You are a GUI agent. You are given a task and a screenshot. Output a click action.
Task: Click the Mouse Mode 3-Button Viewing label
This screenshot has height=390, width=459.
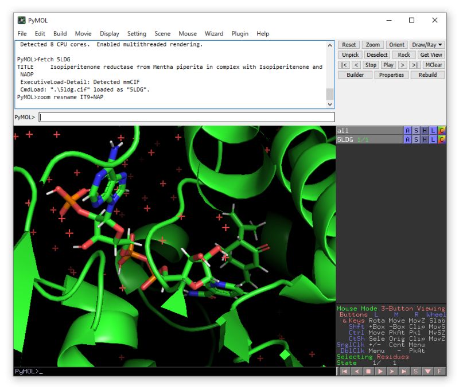tap(391, 309)
